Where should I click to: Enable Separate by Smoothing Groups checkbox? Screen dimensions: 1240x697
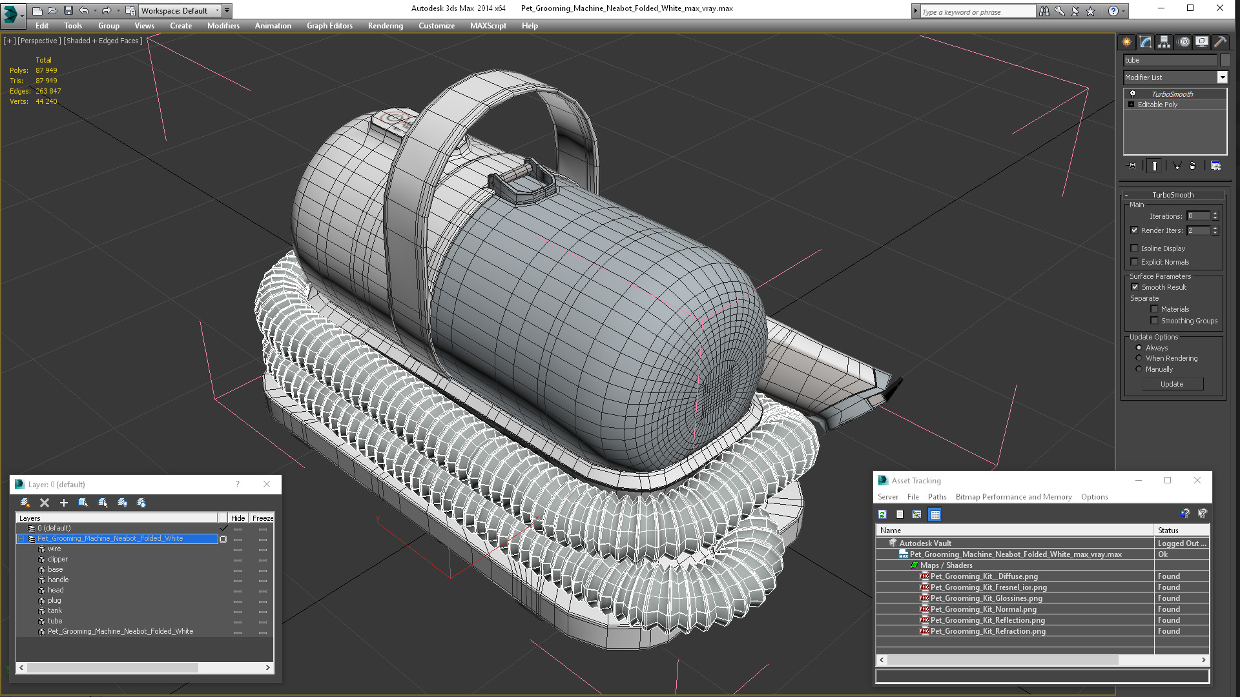(1155, 321)
